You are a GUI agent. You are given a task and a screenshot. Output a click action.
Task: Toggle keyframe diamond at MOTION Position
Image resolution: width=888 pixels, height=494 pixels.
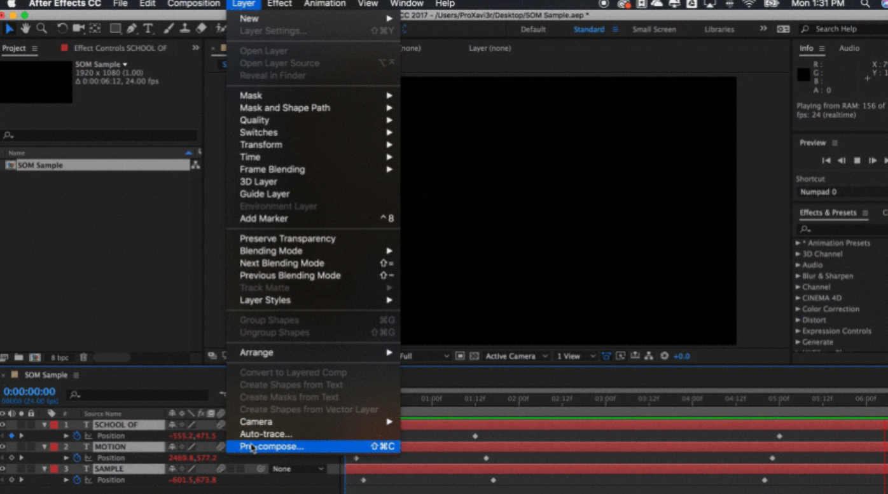(11, 458)
